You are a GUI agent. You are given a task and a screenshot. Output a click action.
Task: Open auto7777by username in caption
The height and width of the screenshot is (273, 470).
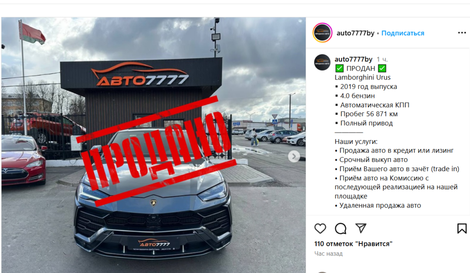pyautogui.click(x=353, y=59)
